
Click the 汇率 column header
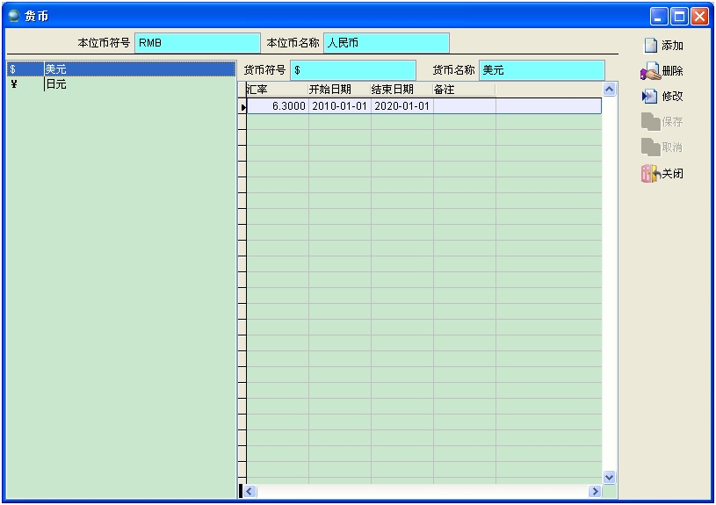coord(277,90)
